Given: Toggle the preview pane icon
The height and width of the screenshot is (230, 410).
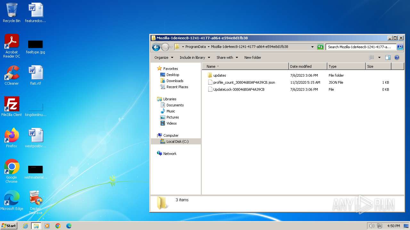Looking at the screenshot, I should pyautogui.click(x=388, y=57).
